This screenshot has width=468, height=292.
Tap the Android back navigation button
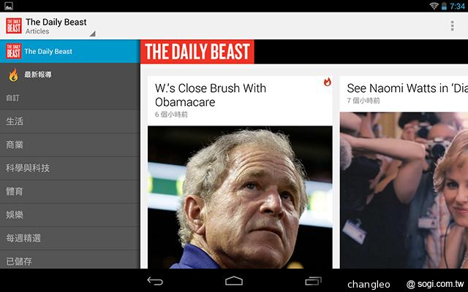click(155, 280)
